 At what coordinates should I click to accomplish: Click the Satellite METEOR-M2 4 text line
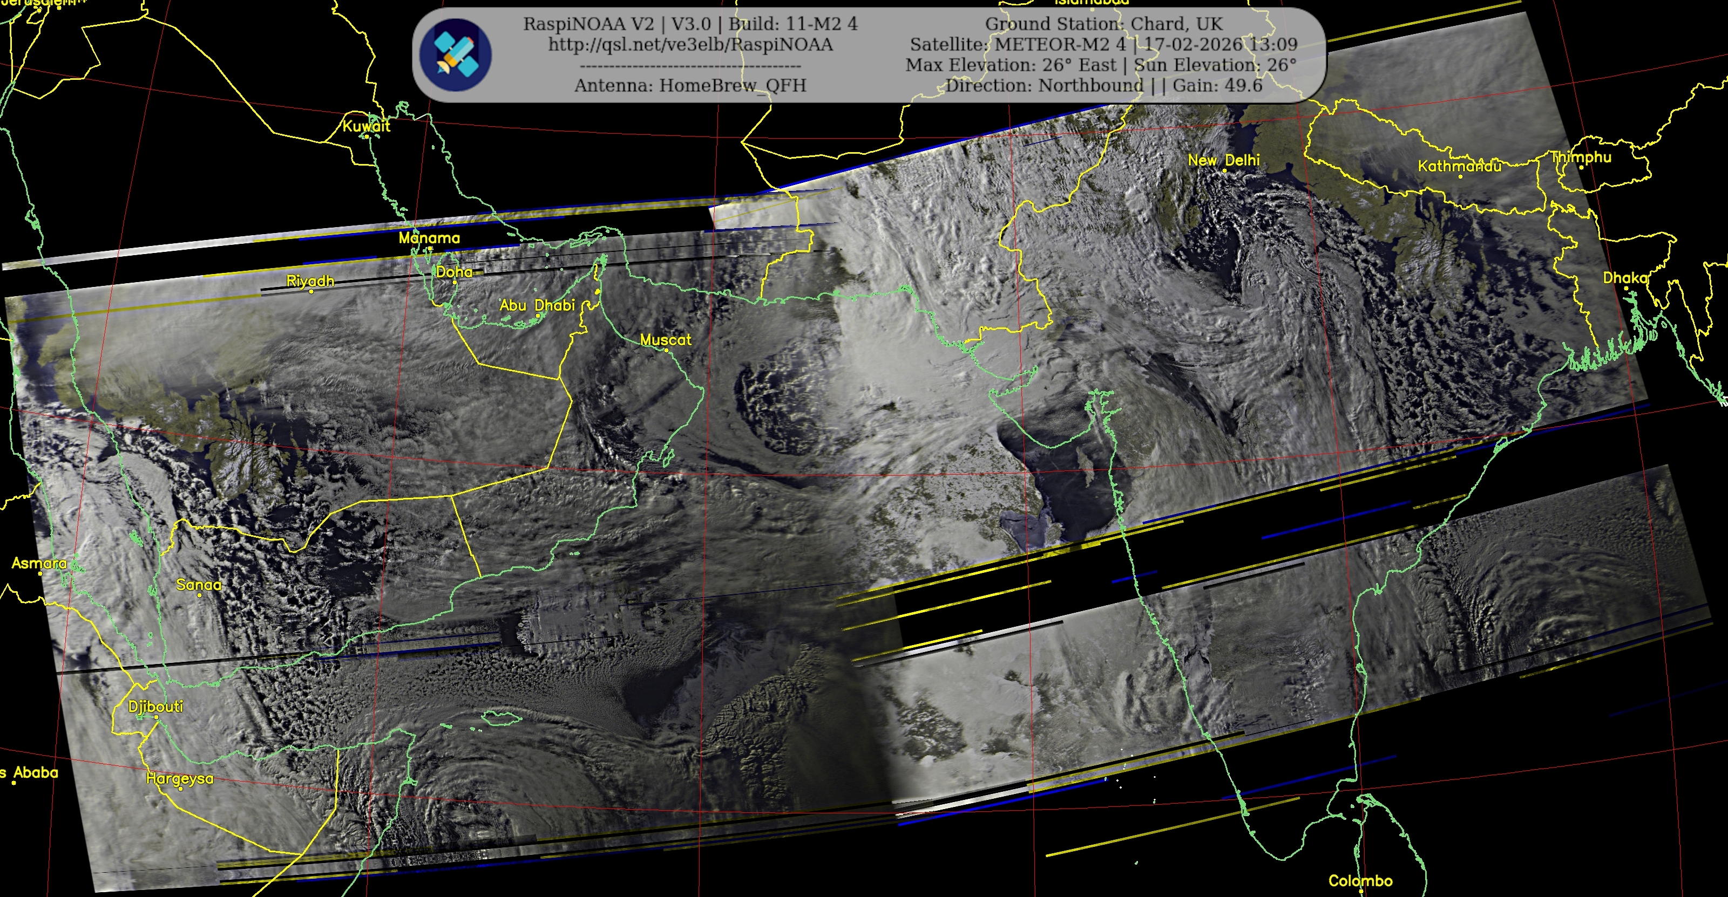[x=1103, y=45]
